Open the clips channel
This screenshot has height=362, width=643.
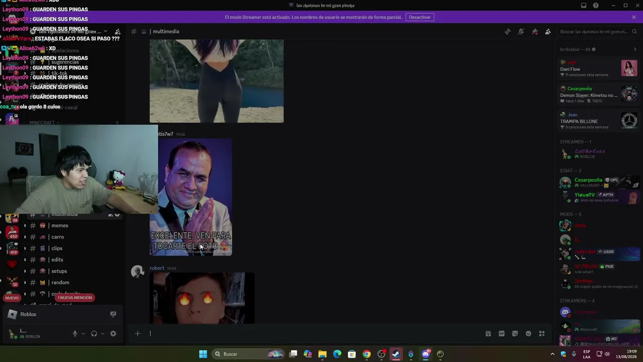[57, 248]
